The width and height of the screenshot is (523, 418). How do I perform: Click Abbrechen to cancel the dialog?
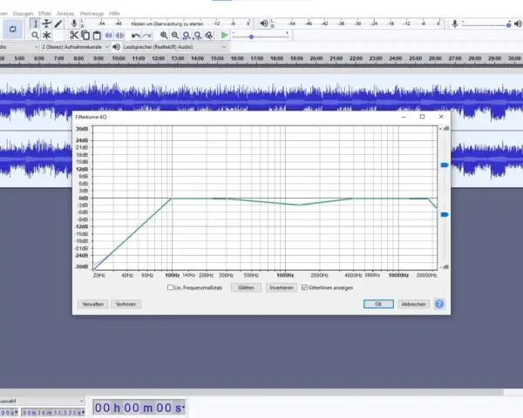413,304
